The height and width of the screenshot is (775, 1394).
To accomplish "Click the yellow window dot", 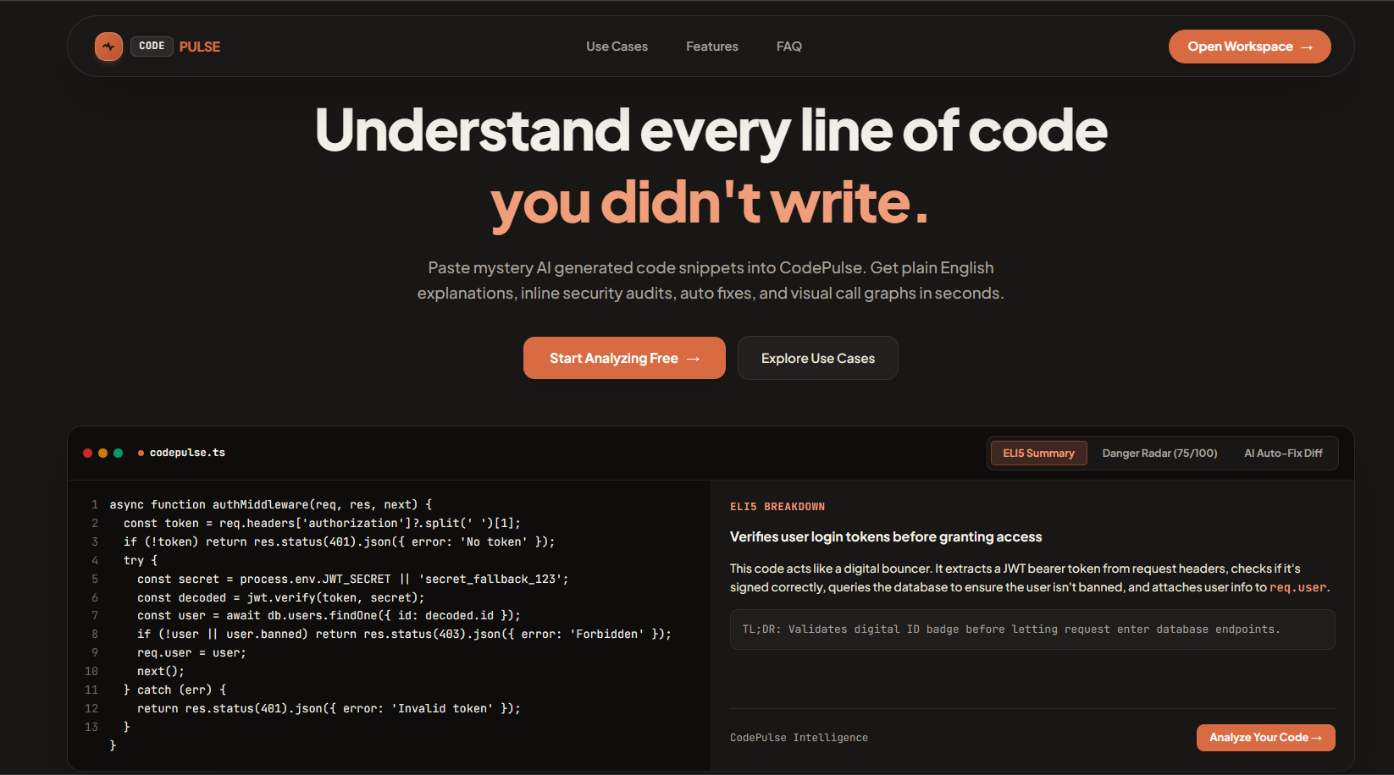I will click(x=102, y=453).
